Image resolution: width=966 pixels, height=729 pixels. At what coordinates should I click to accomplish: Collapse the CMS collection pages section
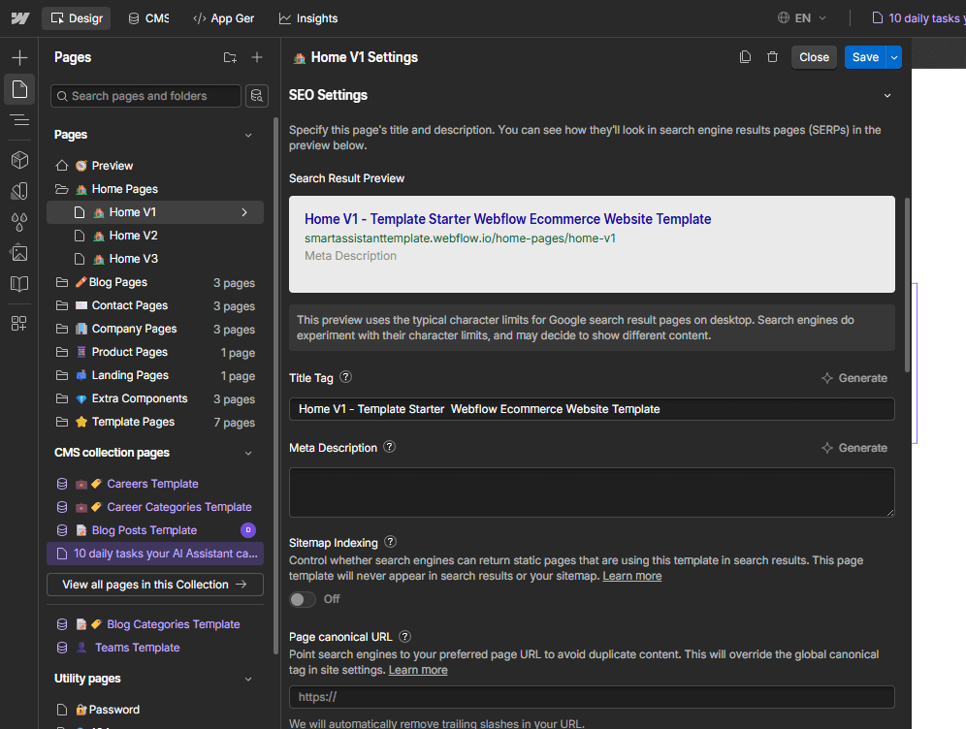pyautogui.click(x=248, y=453)
